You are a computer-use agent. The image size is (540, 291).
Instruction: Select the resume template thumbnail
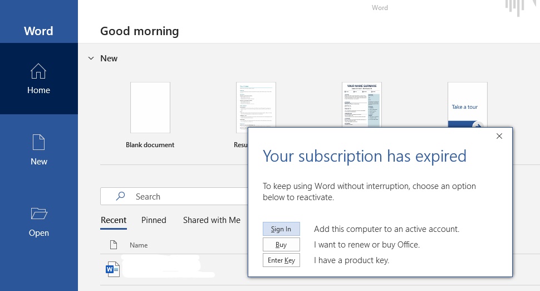click(256, 105)
